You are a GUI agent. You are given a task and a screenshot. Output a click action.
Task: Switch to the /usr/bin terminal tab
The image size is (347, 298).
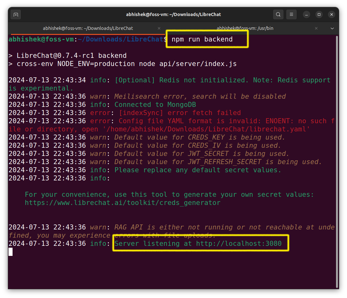click(245, 28)
